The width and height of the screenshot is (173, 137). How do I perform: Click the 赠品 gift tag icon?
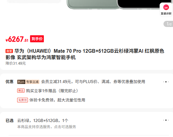click(21, 91)
